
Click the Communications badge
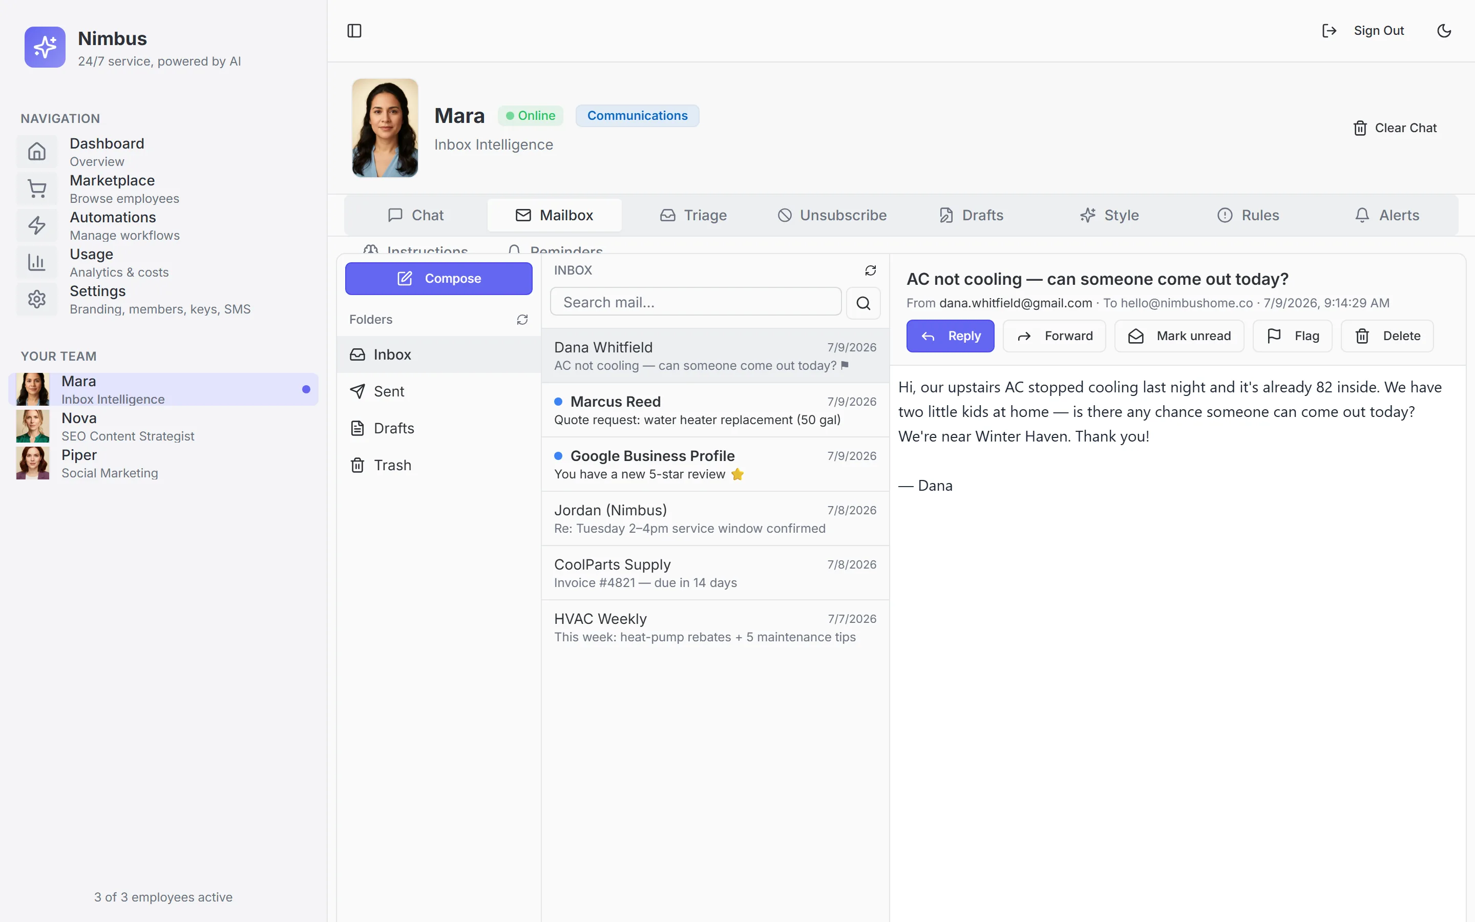click(x=637, y=115)
